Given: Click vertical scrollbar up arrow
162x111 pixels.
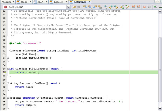Looking at the screenshot, I should pyautogui.click(x=160, y=12).
